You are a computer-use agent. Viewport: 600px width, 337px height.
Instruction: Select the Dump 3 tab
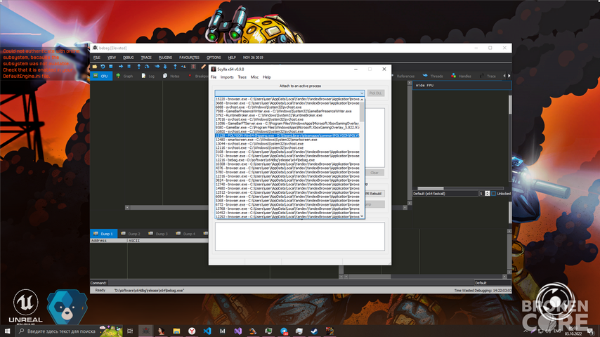[x=158, y=234]
